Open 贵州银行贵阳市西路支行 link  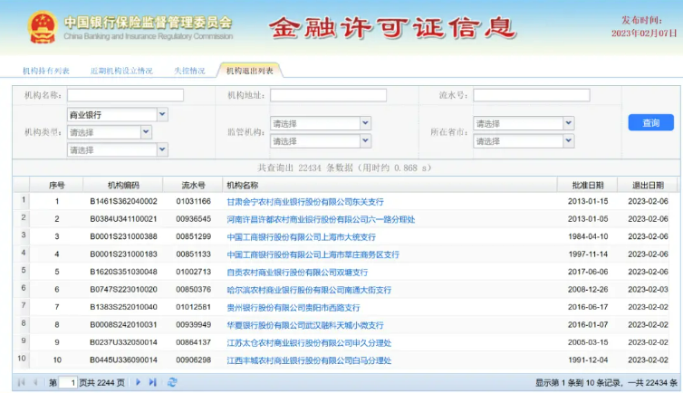pyautogui.click(x=293, y=308)
